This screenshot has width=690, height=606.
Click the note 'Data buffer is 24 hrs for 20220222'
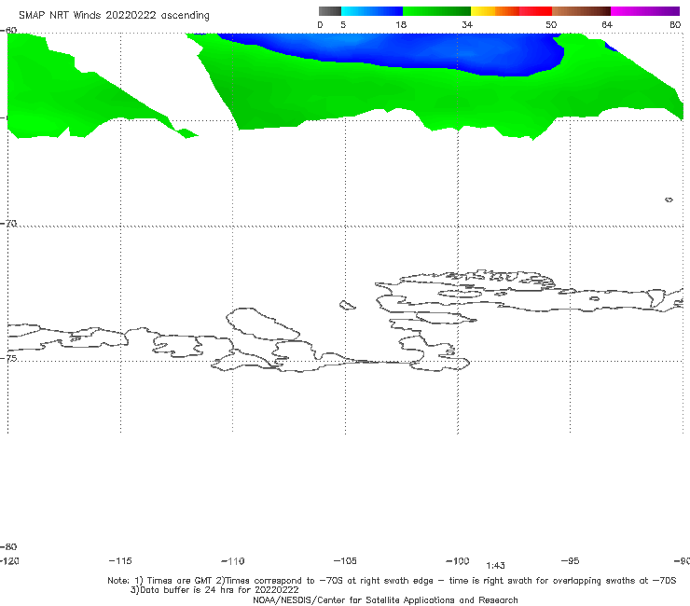tap(214, 590)
